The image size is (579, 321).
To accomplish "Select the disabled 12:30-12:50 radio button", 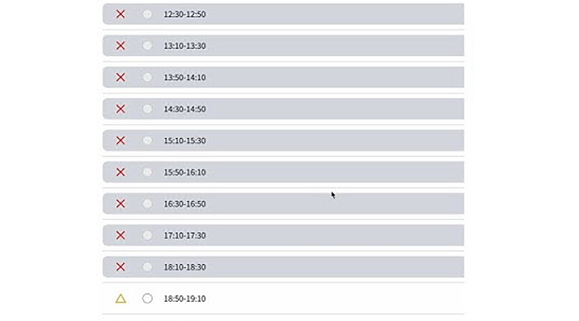I will 147,14.
